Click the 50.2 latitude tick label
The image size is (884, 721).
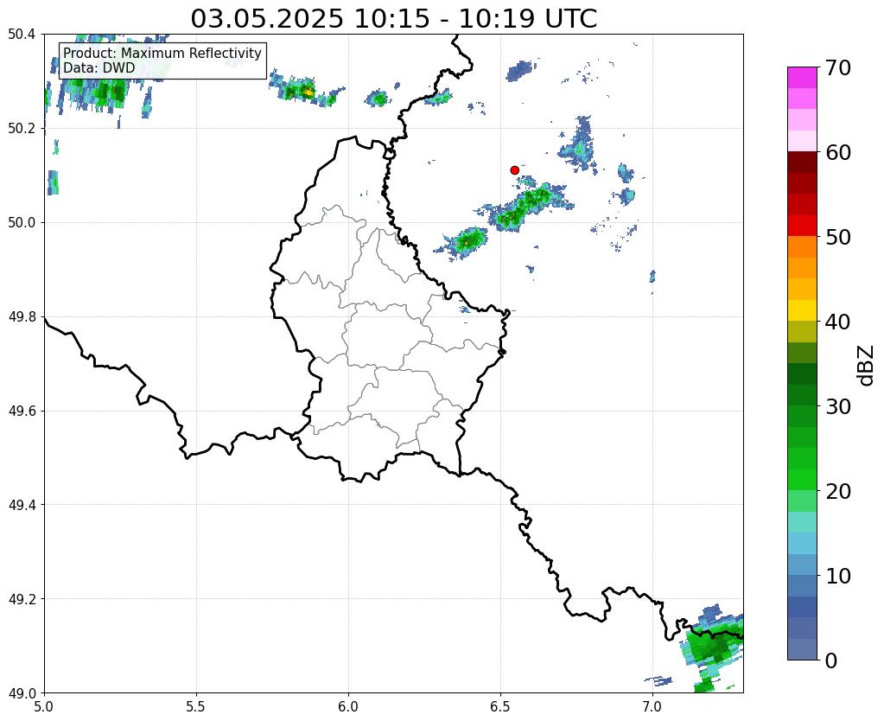pos(22,128)
